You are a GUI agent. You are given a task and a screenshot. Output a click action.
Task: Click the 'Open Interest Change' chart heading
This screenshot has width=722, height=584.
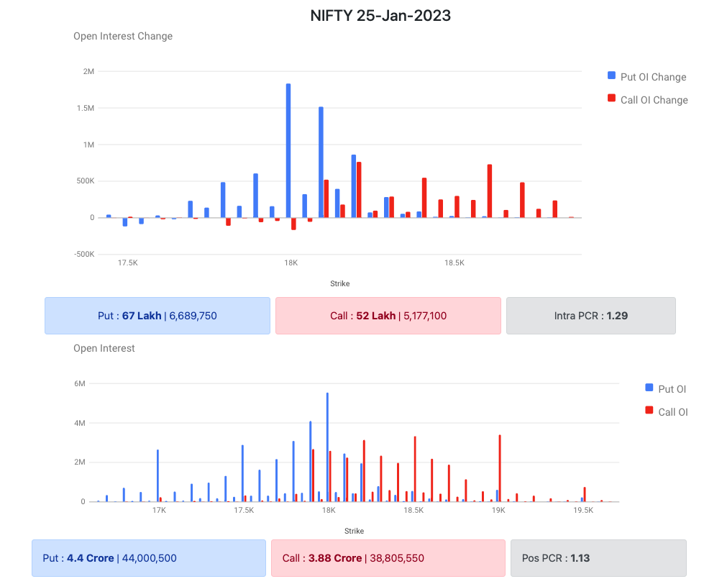123,36
